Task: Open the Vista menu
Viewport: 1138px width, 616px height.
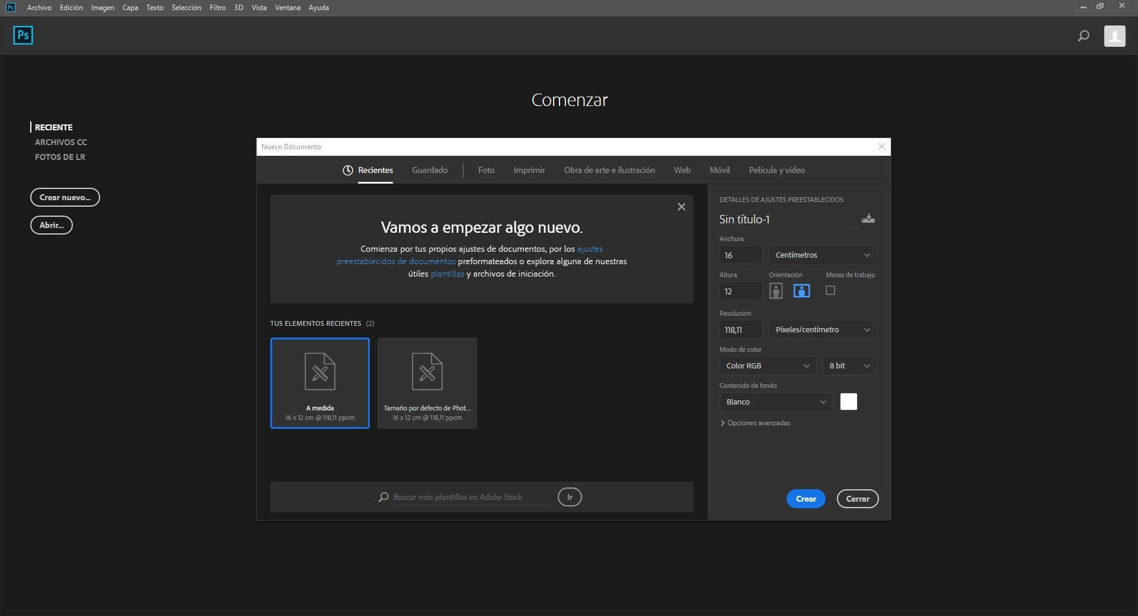Action: point(259,8)
